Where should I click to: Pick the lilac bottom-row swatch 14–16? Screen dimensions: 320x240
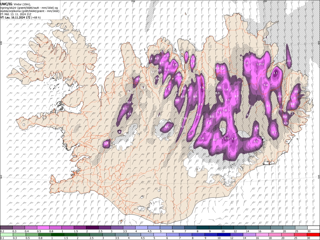coord(249,234)
